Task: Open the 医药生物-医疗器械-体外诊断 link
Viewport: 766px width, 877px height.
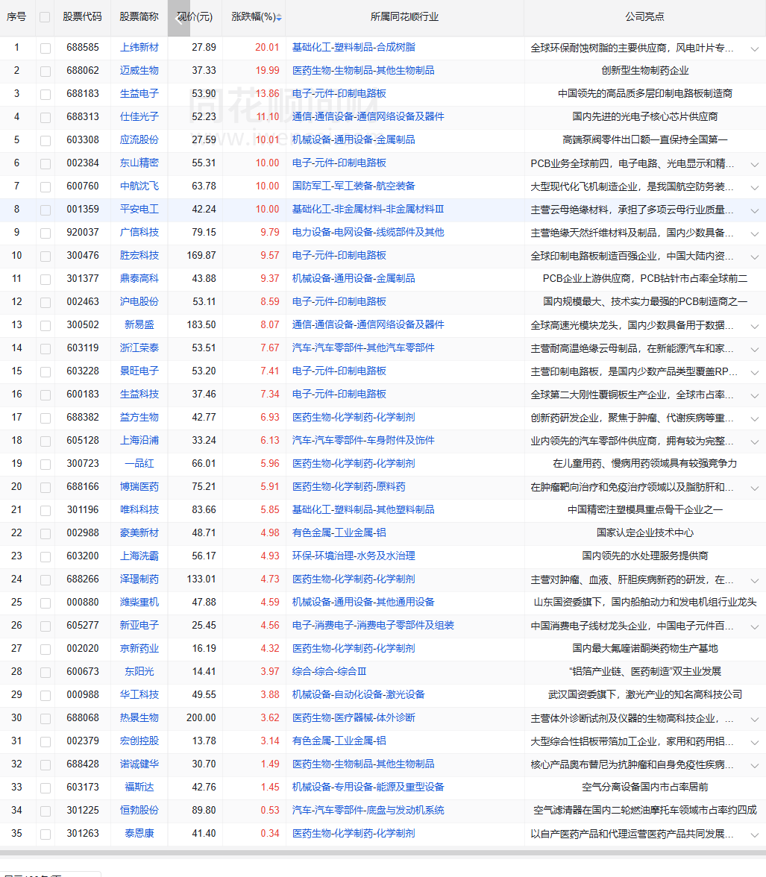Action: click(x=354, y=717)
